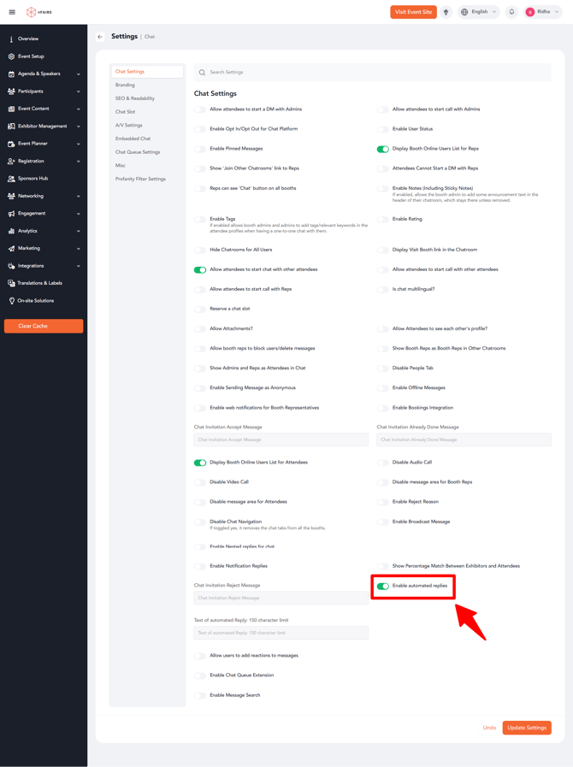
Task: Disable the Enable automated replies toggle
Action: coord(382,587)
